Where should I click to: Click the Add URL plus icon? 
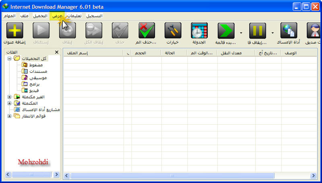click(x=14, y=30)
